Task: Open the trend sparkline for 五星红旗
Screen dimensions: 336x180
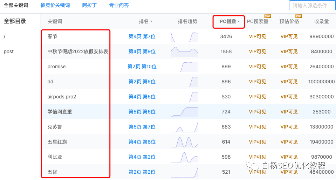Action: (x=184, y=142)
